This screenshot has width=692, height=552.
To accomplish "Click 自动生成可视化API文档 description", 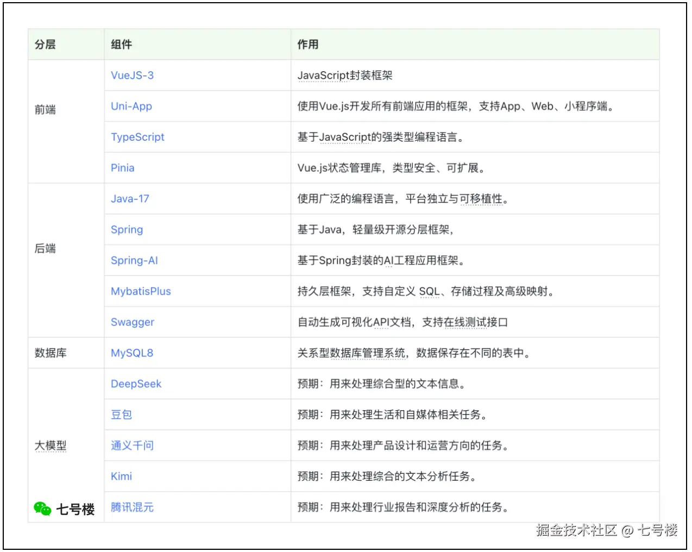I will (x=402, y=322).
